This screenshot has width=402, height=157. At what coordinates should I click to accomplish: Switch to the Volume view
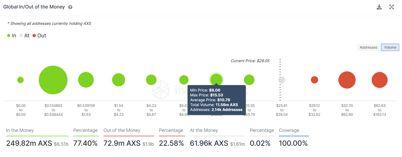coord(390,47)
